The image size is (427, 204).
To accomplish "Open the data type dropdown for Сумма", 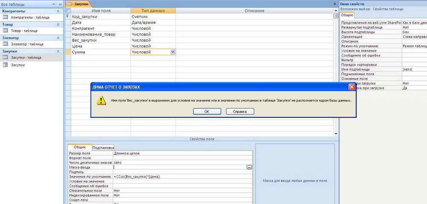I will click(x=173, y=52).
